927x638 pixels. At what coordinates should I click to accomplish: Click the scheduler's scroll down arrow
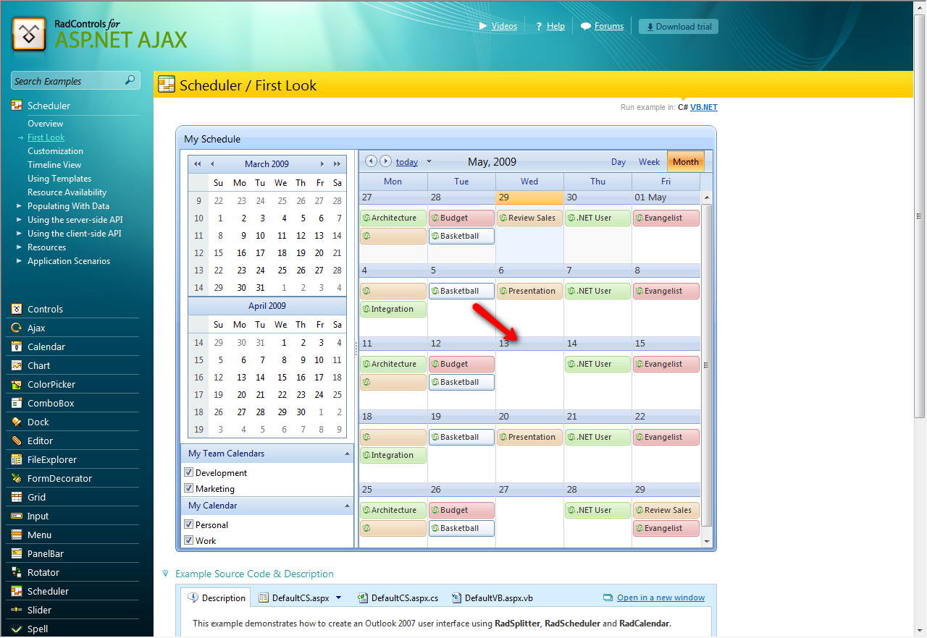(706, 541)
